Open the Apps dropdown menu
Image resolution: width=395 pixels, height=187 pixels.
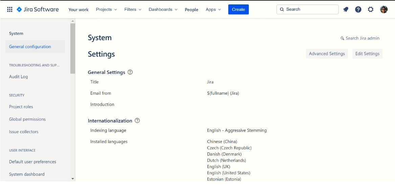tap(213, 9)
